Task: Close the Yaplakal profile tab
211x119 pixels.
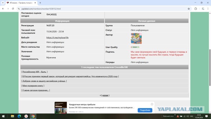Action: [35, 3]
